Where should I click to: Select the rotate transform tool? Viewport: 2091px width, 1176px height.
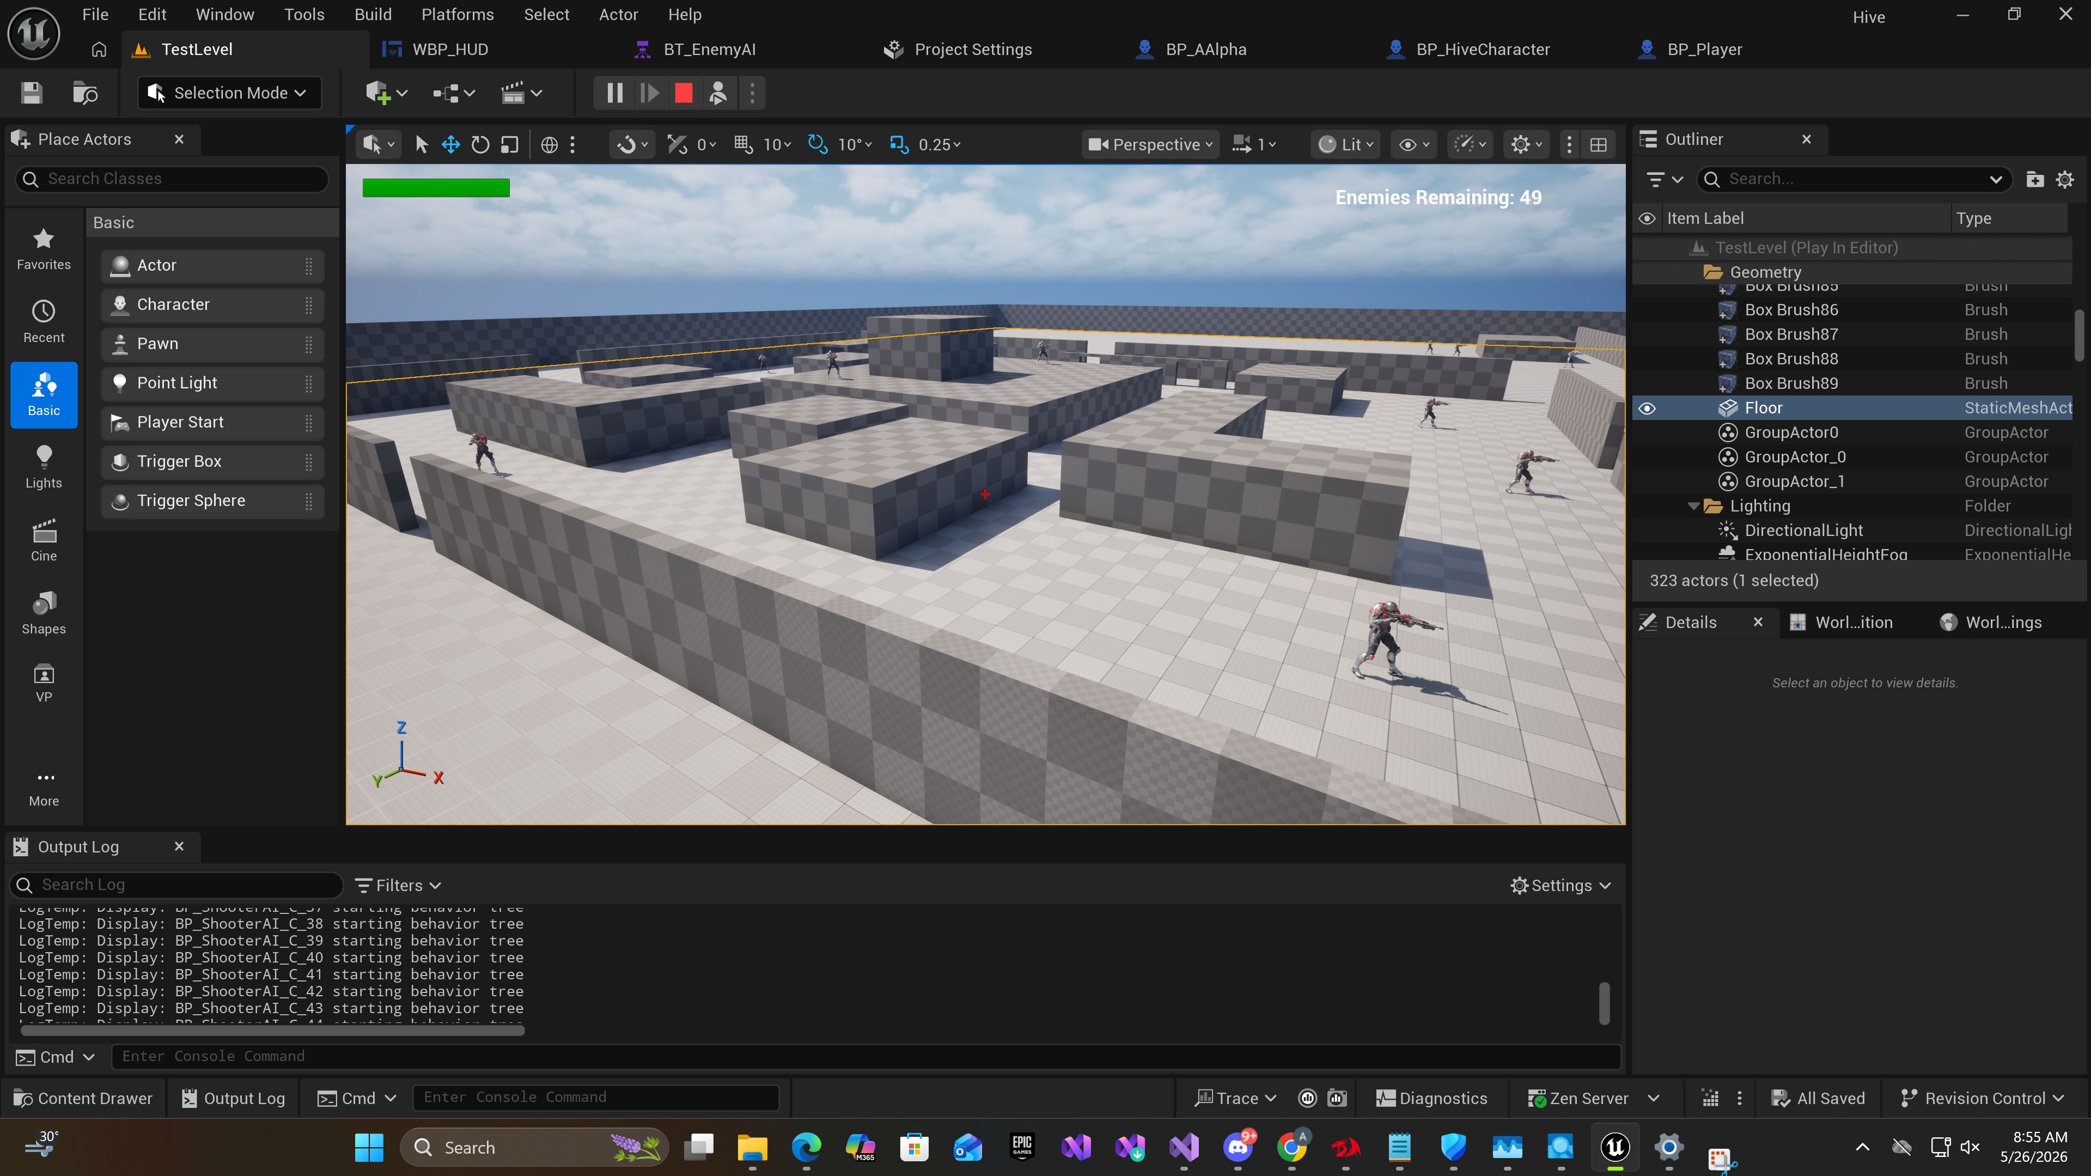coord(480,144)
